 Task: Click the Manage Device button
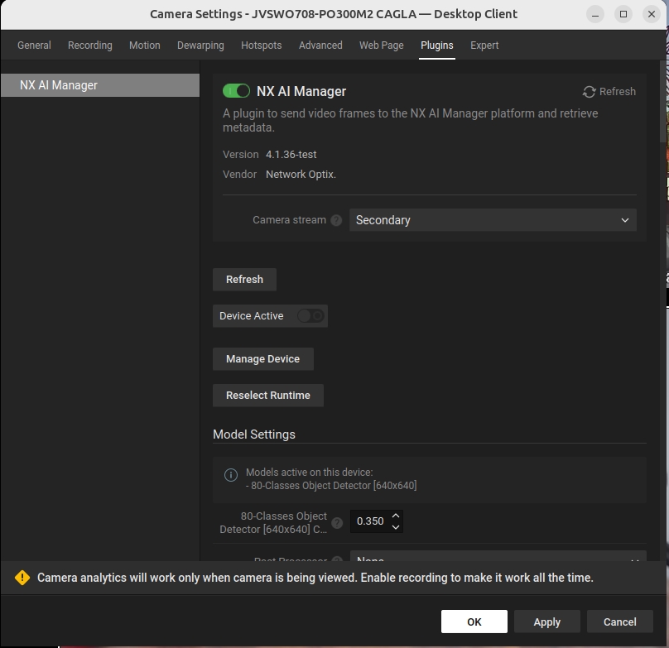click(263, 359)
